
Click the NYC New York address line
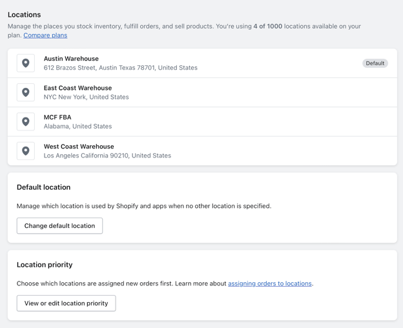pos(86,97)
